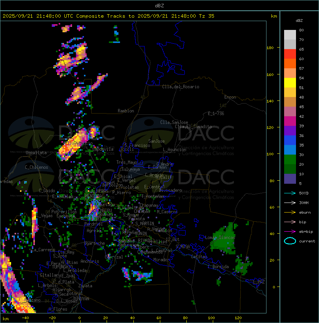This screenshot has height=323, width=319.
Task: Click the '12_Oct' map label
Action: click(173, 239)
